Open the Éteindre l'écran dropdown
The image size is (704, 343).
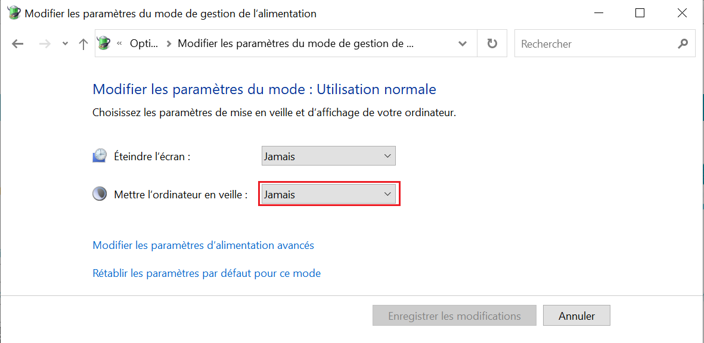[x=328, y=156]
